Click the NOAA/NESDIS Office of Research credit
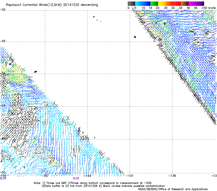The width and height of the screenshot is (217, 191). [x=173, y=189]
